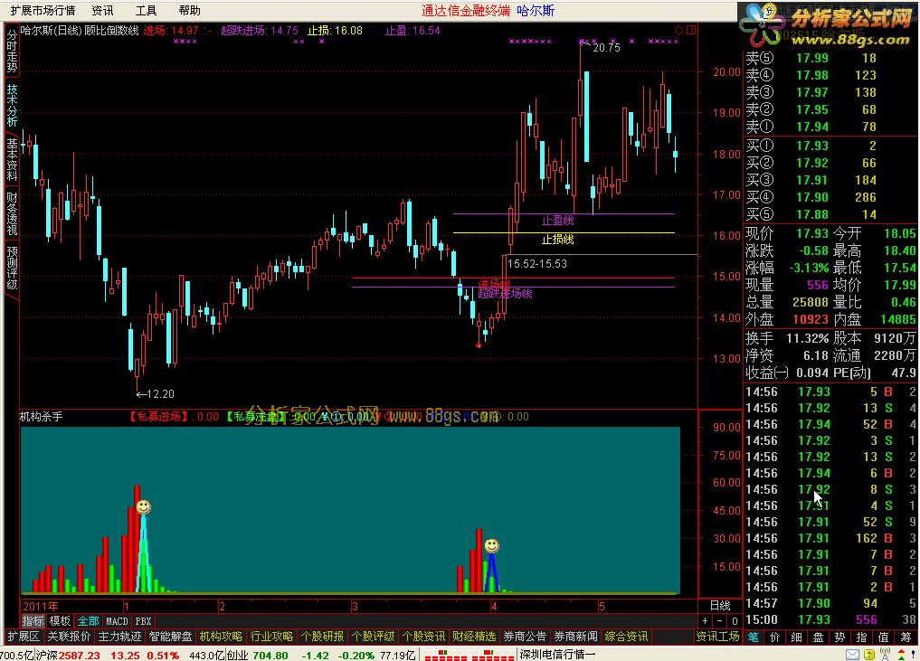
Task: Click the 机构杀手 indicator title
Action: tap(41, 417)
